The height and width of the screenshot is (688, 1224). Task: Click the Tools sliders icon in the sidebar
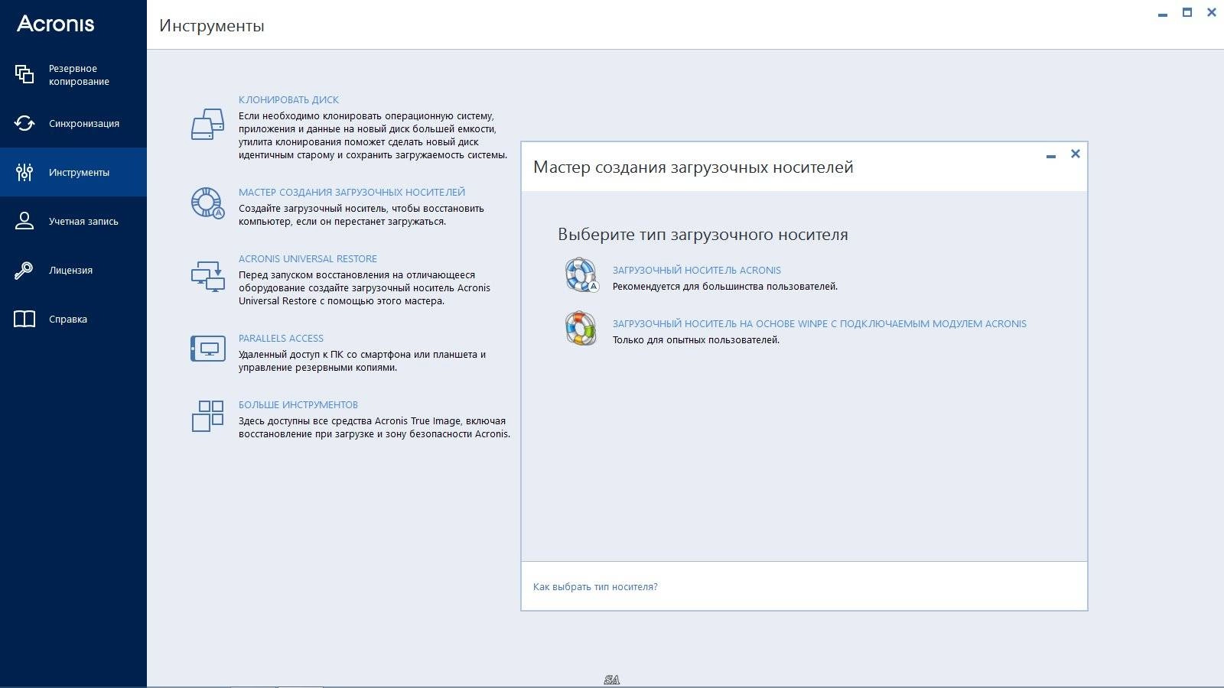[24, 172]
